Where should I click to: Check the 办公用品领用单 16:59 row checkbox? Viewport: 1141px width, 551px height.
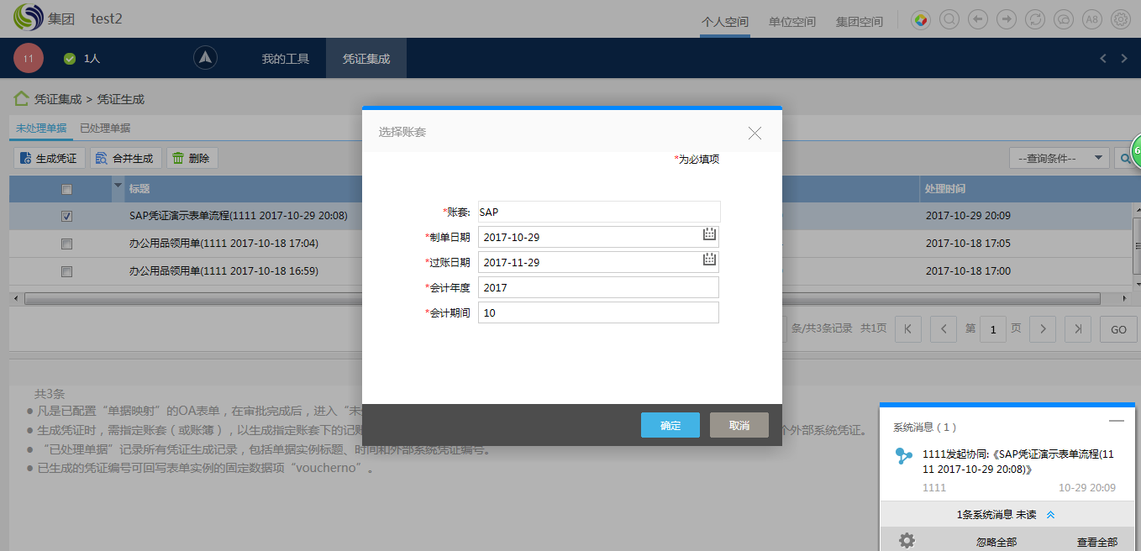pyautogui.click(x=67, y=271)
